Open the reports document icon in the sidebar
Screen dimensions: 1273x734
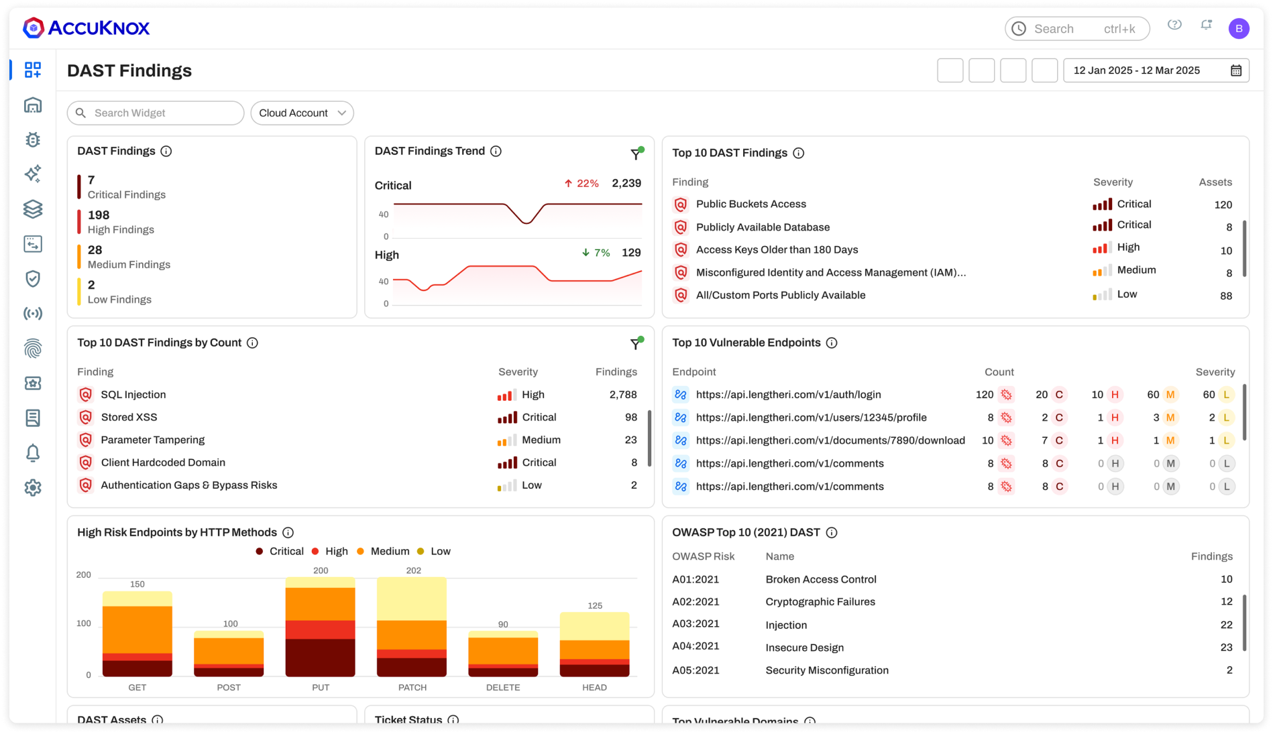pyautogui.click(x=33, y=418)
